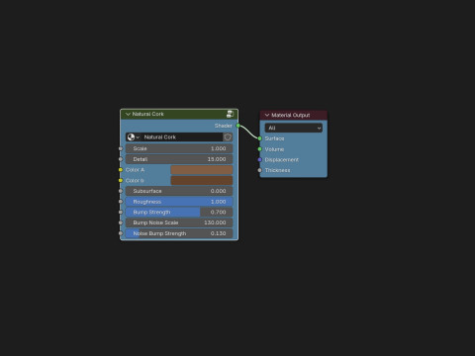Click the Surface input socket
This screenshot has width=475, height=356.
tap(259, 138)
